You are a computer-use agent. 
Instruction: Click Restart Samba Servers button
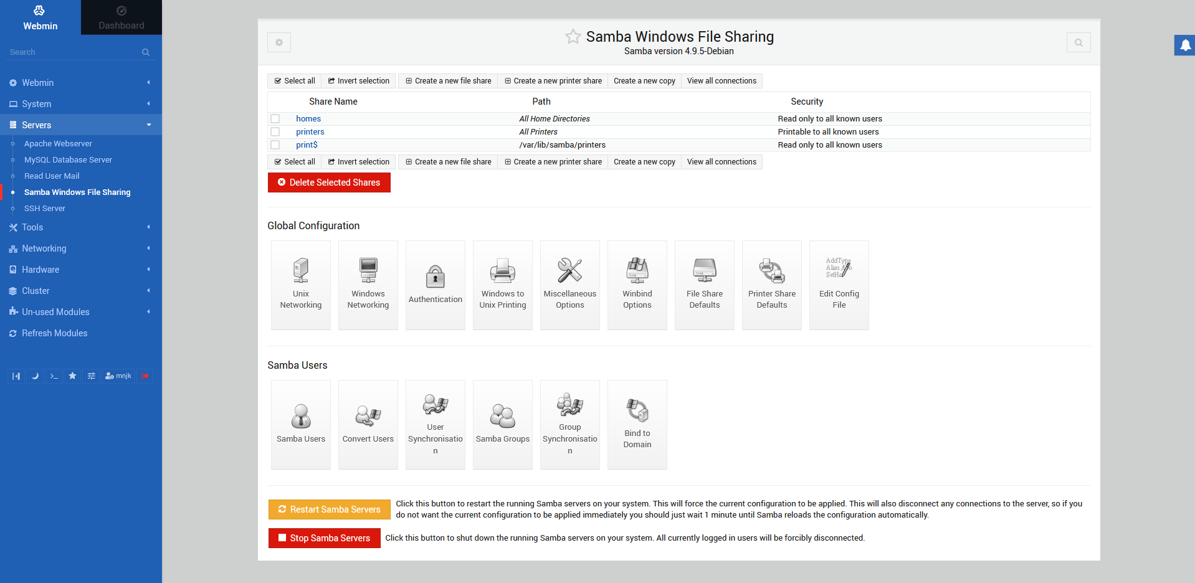(330, 510)
